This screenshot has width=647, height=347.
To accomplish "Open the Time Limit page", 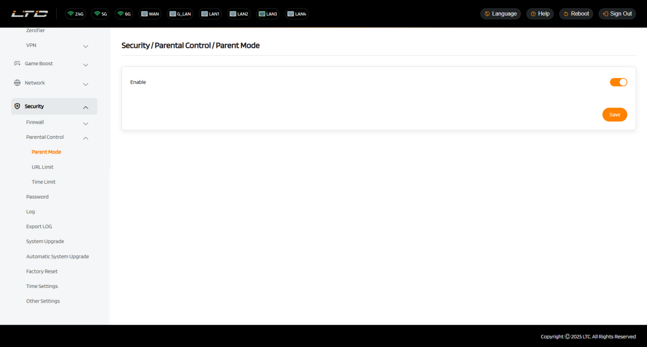I will coord(43,182).
